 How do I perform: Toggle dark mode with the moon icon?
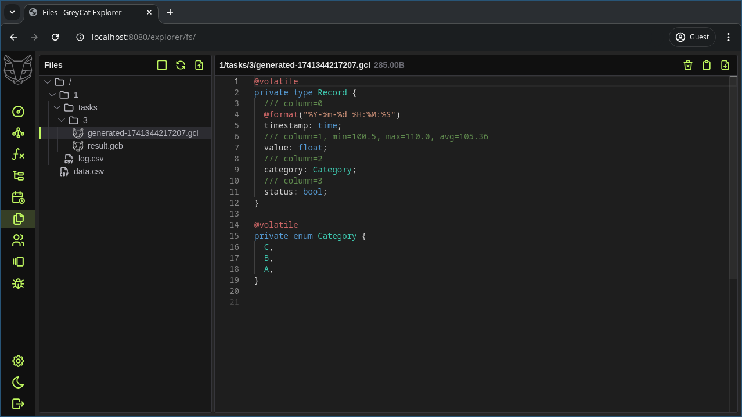pos(18,382)
